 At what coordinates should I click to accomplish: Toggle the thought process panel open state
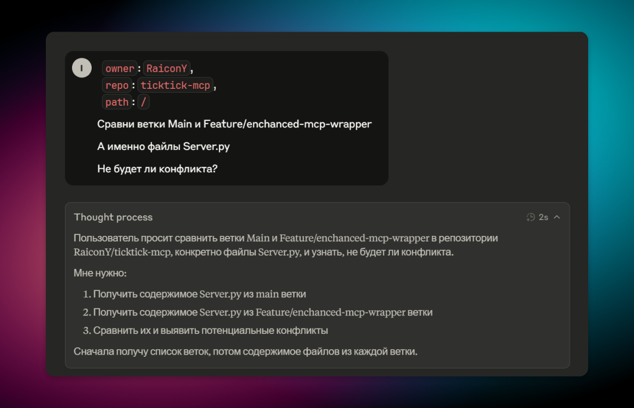(x=557, y=217)
